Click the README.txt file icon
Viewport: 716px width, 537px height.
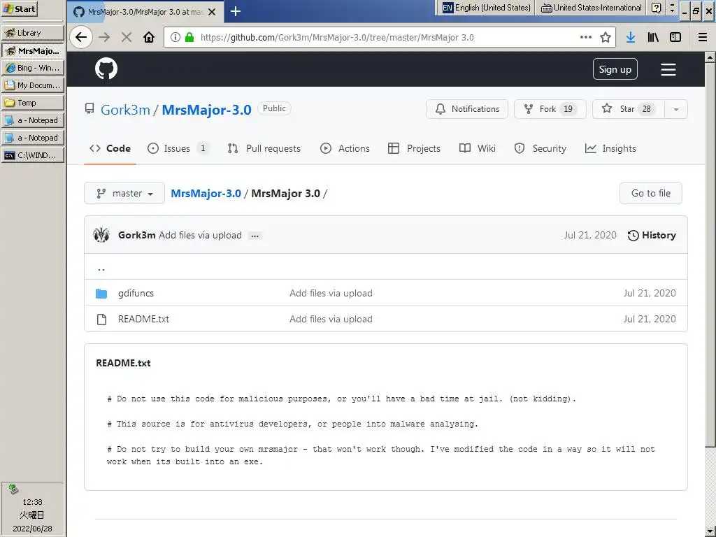pos(101,319)
